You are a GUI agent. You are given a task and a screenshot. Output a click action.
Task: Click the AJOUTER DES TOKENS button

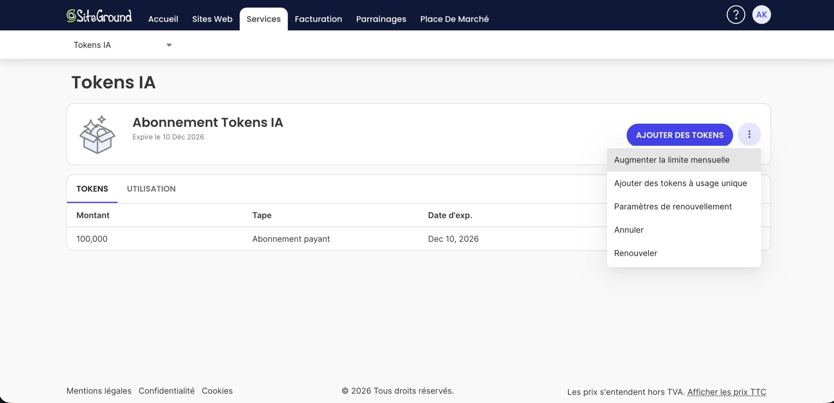point(680,135)
